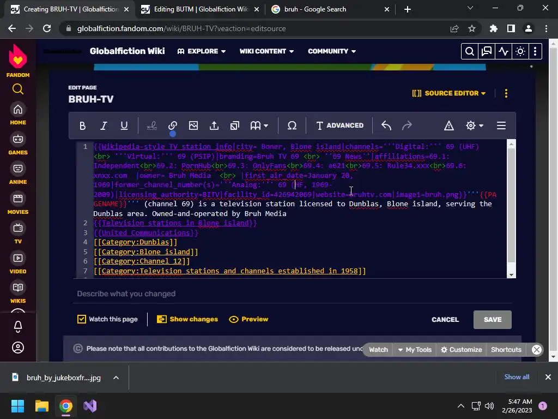
Task: Open user profile avatar in sidebar
Action: (18, 348)
